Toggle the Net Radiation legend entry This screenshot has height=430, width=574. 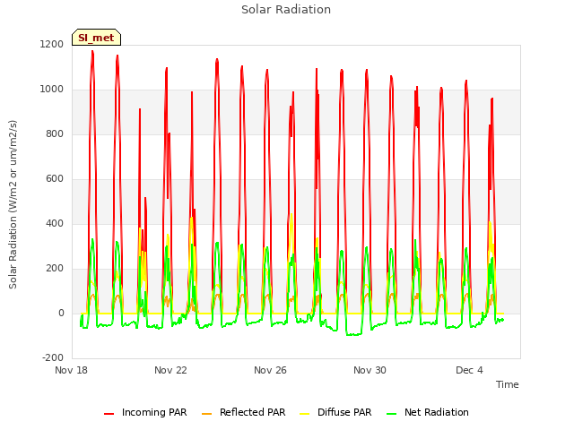point(428,412)
